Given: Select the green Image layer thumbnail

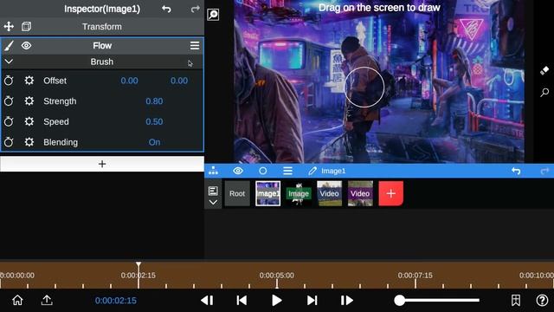Looking at the screenshot, I should click(299, 193).
